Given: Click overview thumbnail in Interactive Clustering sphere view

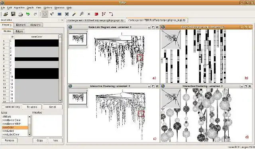Looking at the screenshot, I should coord(171,98).
